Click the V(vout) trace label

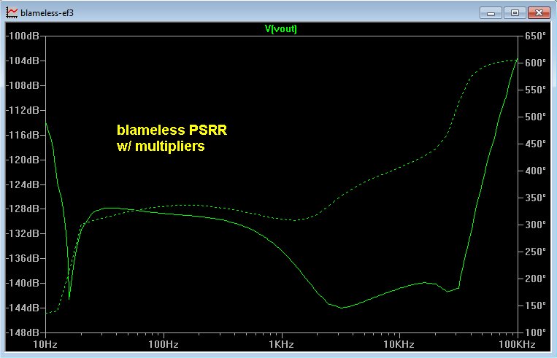pyautogui.click(x=280, y=29)
